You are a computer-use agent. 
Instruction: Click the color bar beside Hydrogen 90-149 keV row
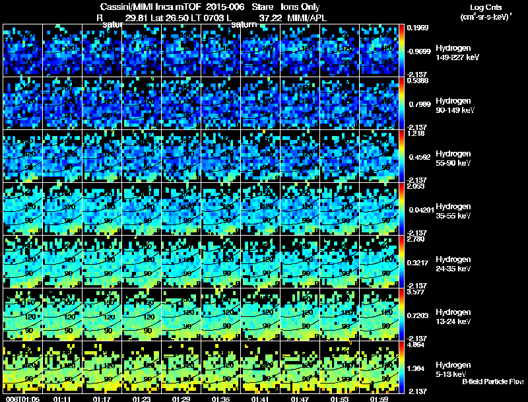tap(401, 103)
